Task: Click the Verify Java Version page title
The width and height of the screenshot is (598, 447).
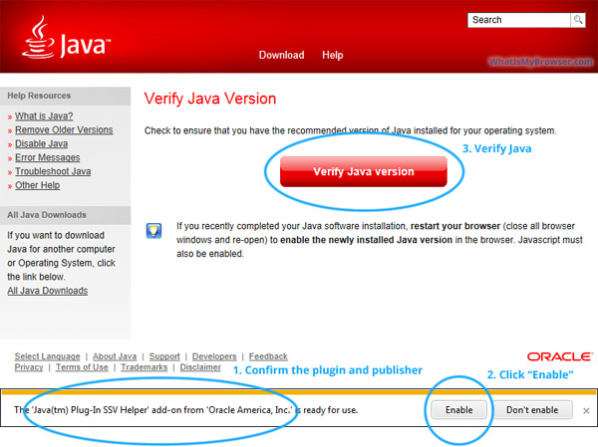Action: [x=210, y=99]
